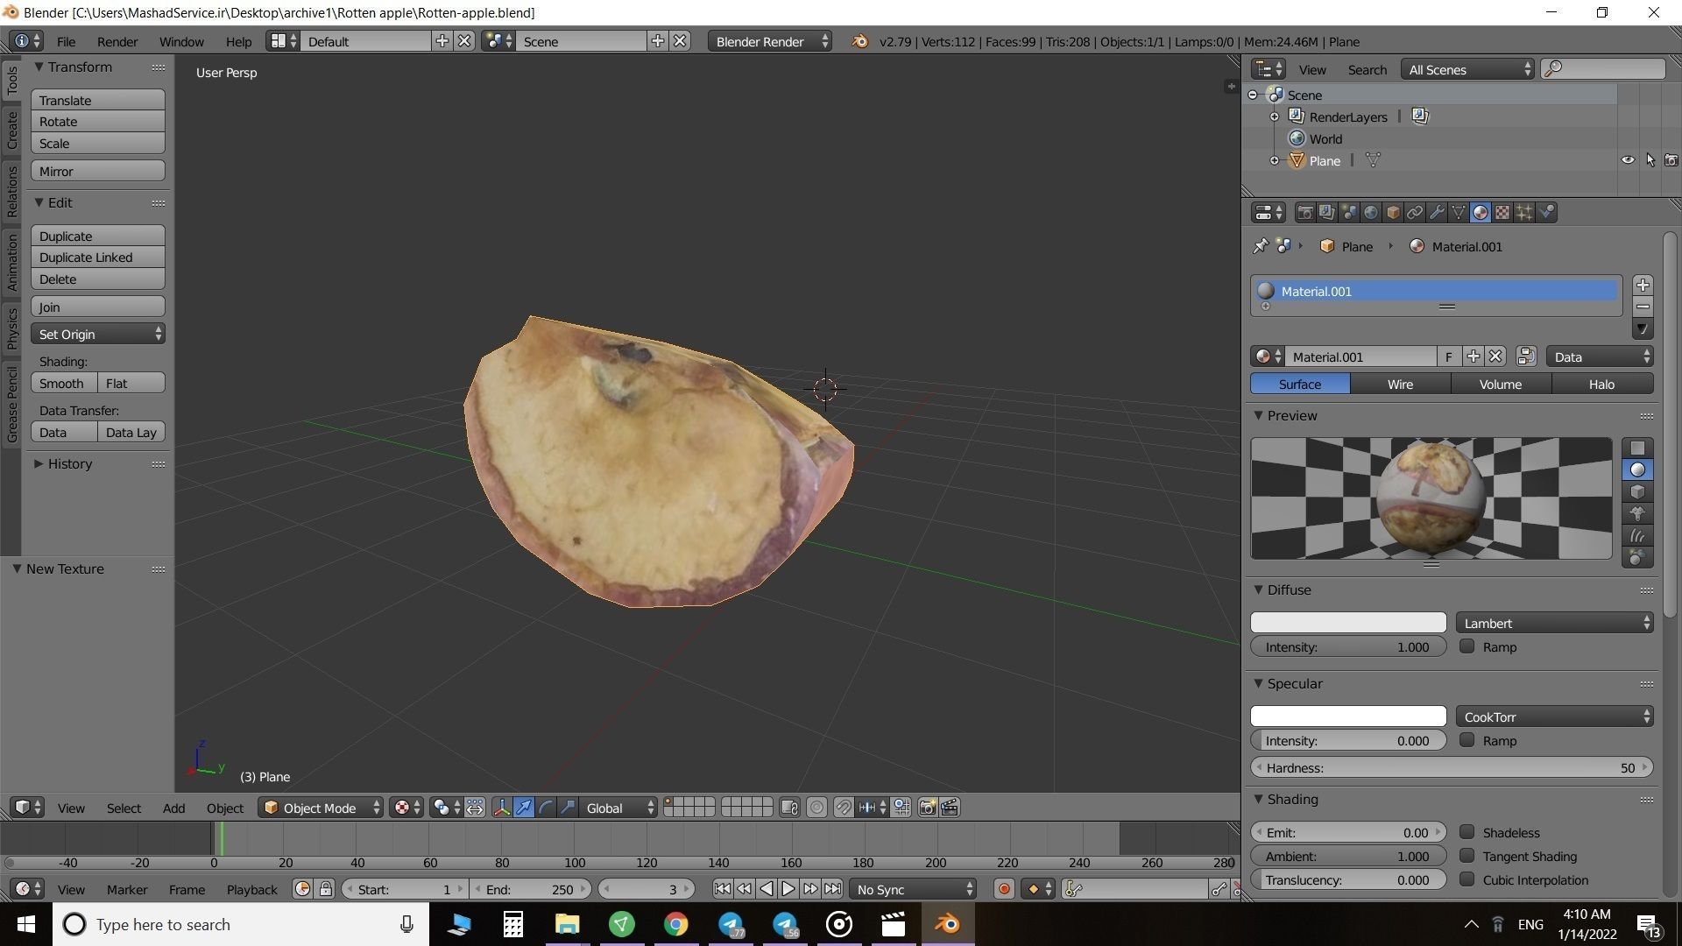Enable the Cubic Interpolation checkbox
This screenshot has height=946, width=1682.
(1467, 879)
